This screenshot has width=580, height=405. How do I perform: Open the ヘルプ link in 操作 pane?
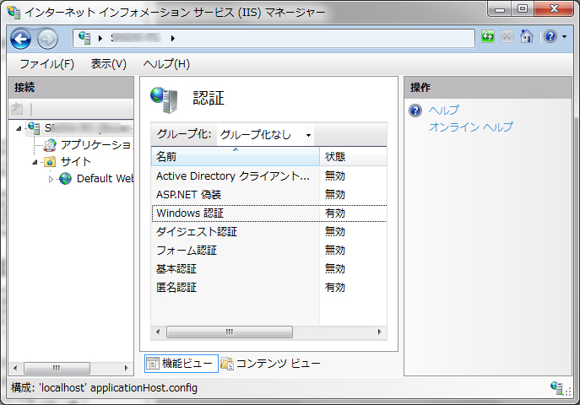pyautogui.click(x=444, y=111)
